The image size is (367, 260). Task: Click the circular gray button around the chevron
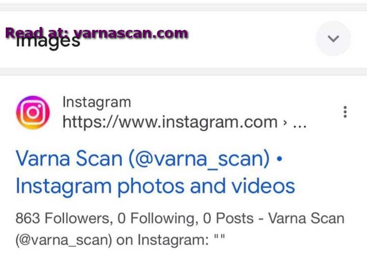click(333, 39)
